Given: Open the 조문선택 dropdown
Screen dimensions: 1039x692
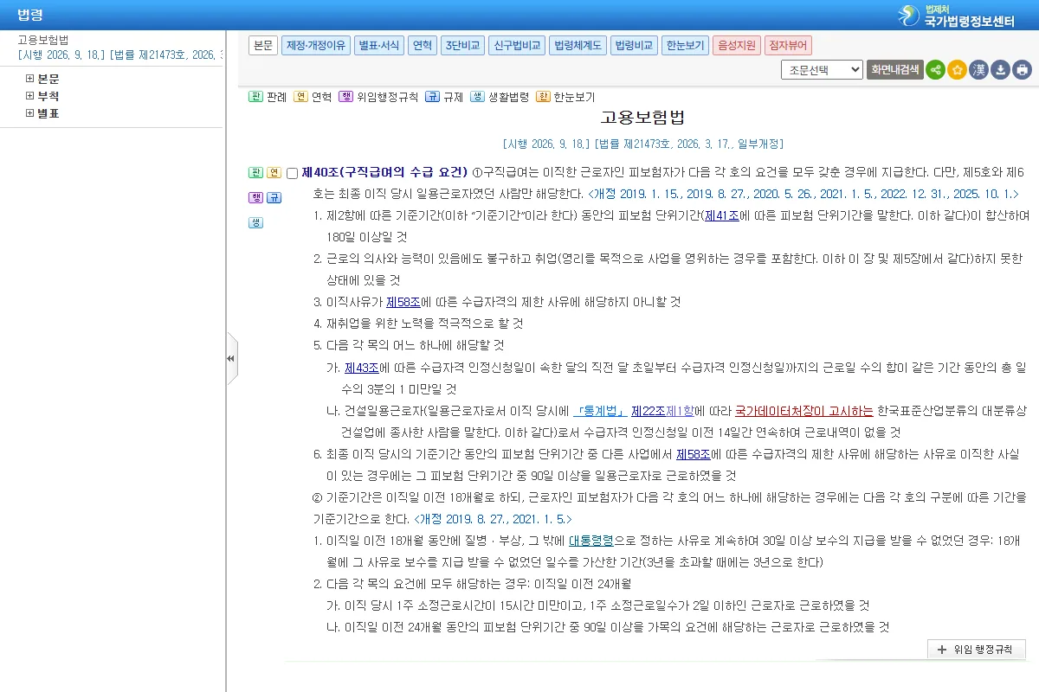Looking at the screenshot, I should [822, 70].
